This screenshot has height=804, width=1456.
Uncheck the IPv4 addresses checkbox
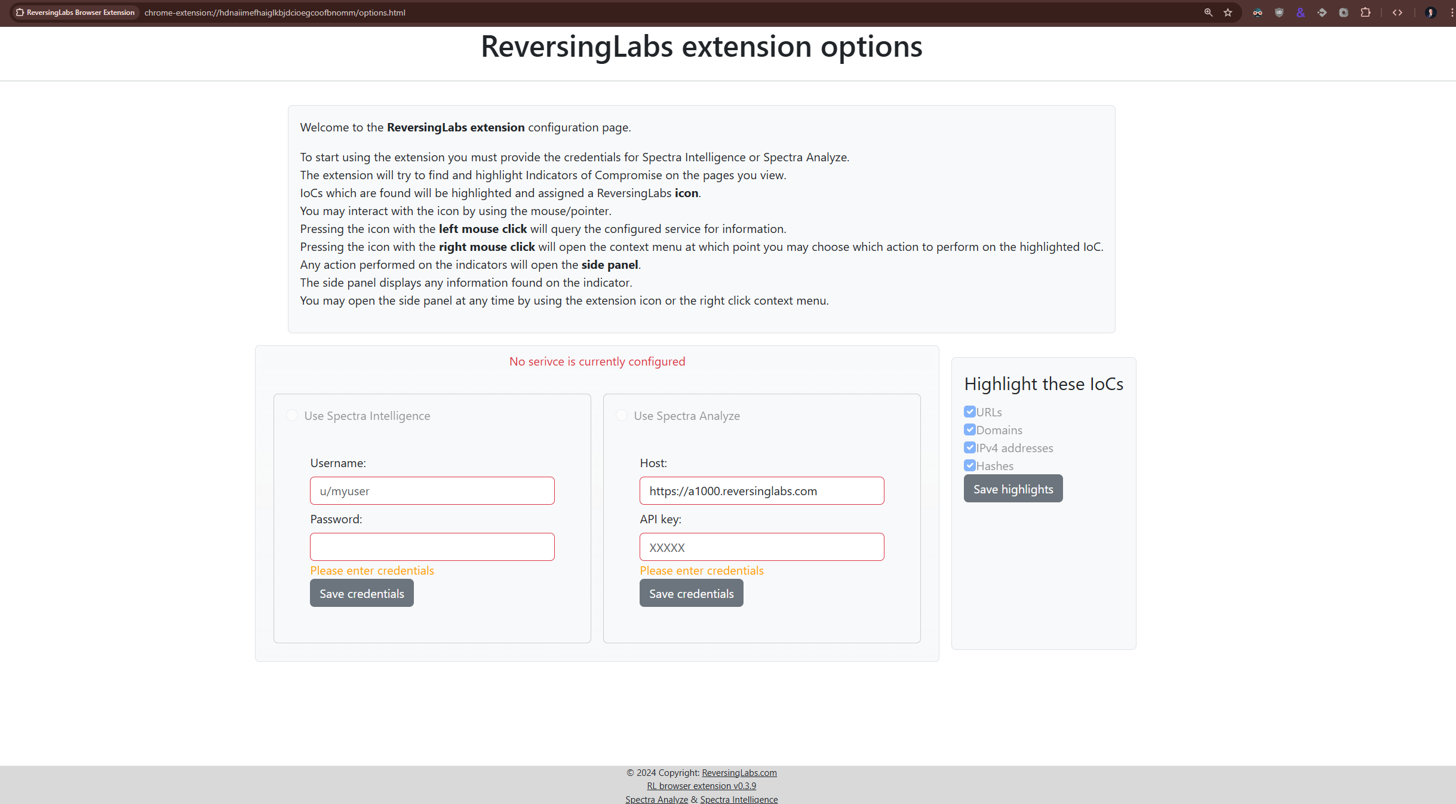pos(970,447)
